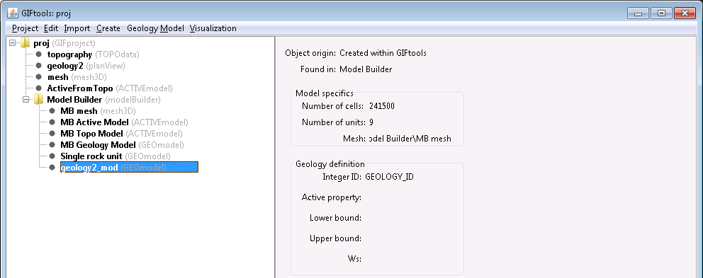Click 'Created within GIFtools' origin text

click(x=383, y=53)
